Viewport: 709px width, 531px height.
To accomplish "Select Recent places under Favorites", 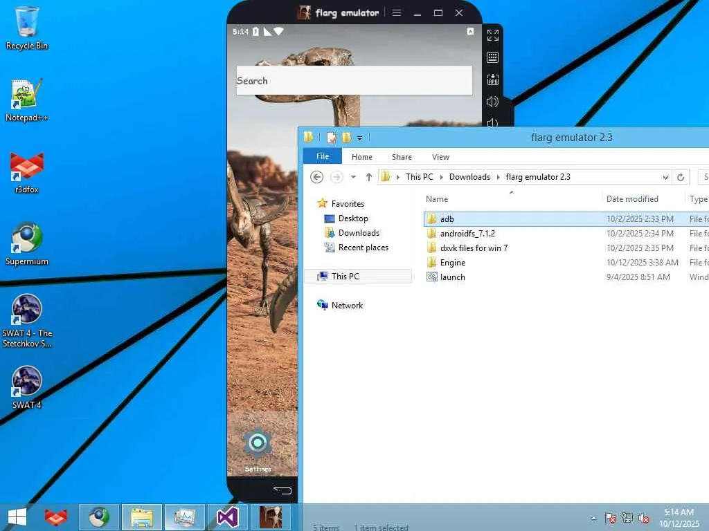I will pyautogui.click(x=363, y=248).
